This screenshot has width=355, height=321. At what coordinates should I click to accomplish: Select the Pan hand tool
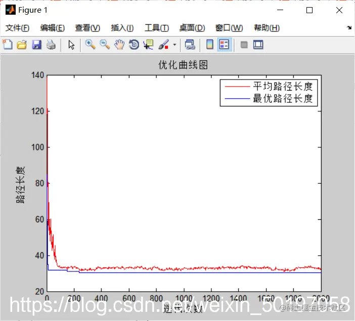tap(119, 45)
